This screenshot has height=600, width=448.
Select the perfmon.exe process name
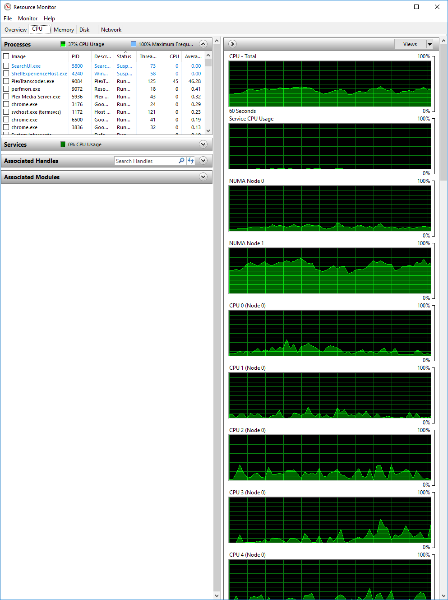(x=26, y=89)
